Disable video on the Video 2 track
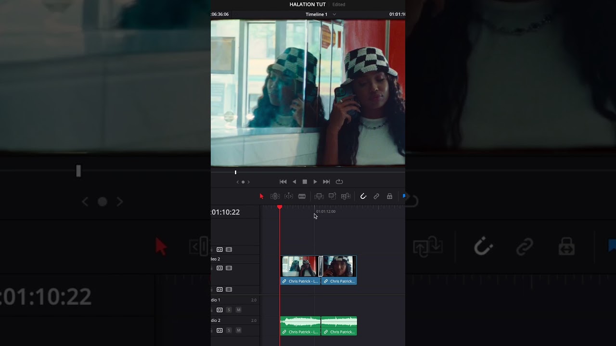Image resolution: width=616 pixels, height=346 pixels. [229, 268]
